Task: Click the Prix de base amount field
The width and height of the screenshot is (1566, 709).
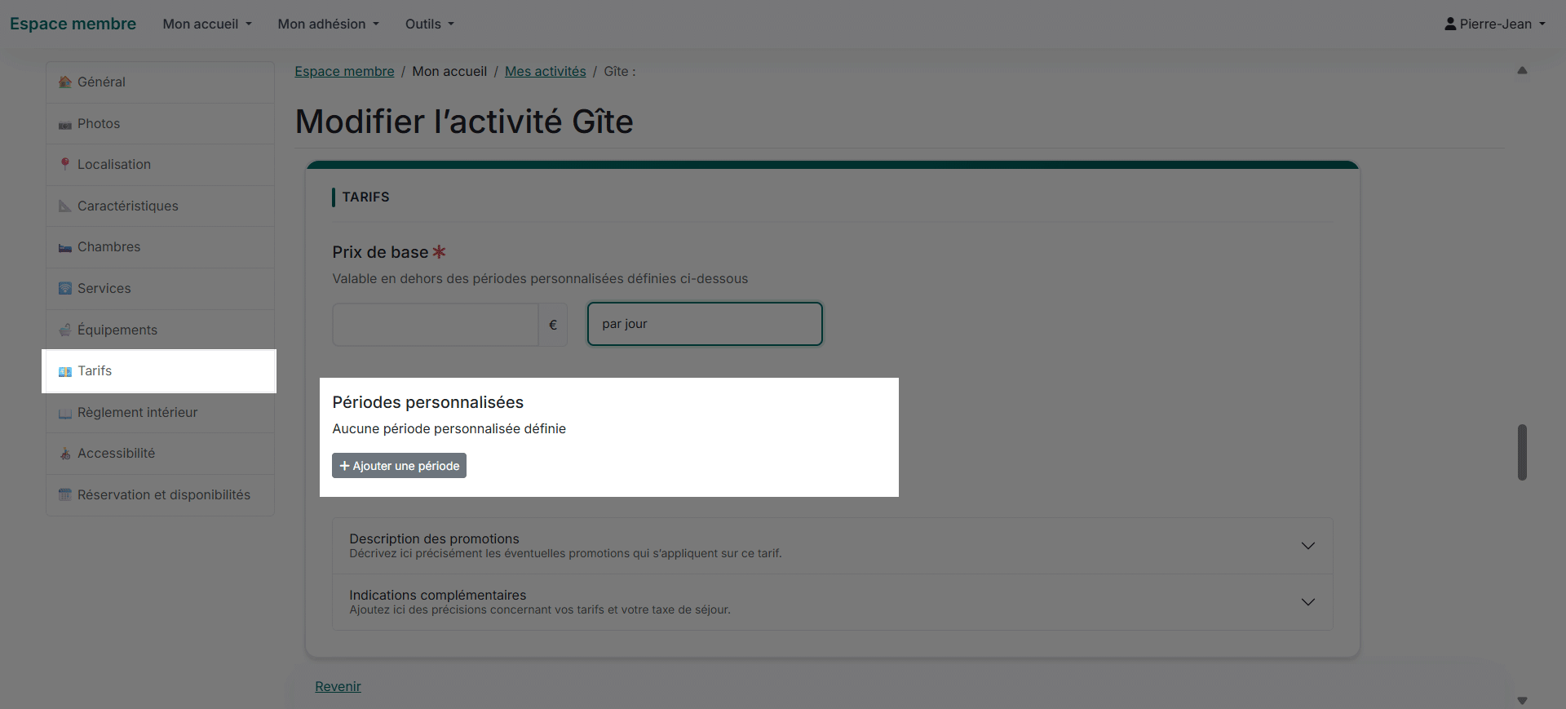Action: 436,325
